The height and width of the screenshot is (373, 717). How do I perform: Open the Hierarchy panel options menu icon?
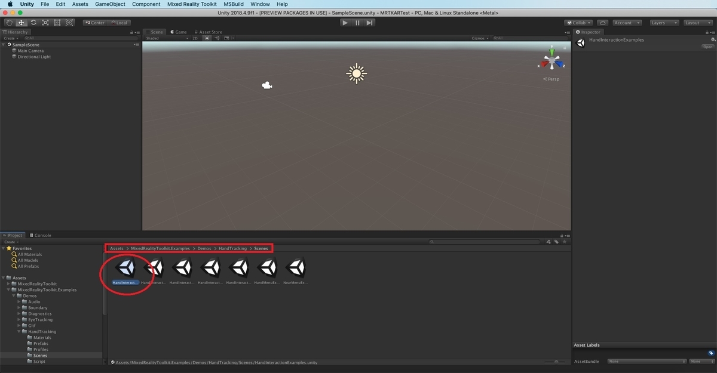137,32
